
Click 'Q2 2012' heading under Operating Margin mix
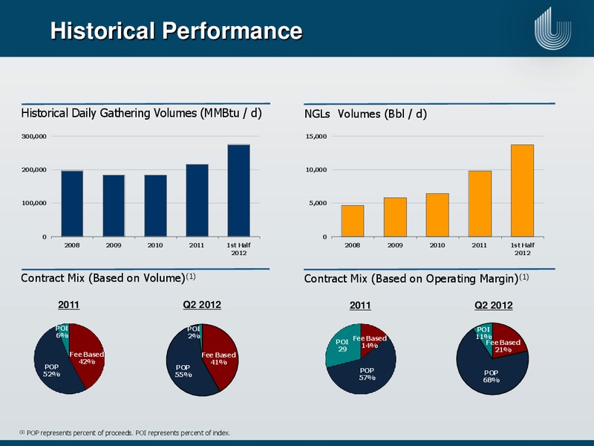point(494,306)
